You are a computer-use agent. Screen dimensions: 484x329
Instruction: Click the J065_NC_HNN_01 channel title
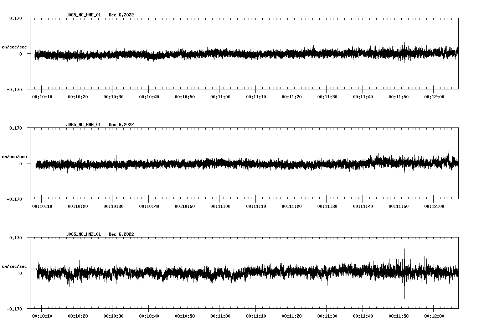click(x=83, y=125)
